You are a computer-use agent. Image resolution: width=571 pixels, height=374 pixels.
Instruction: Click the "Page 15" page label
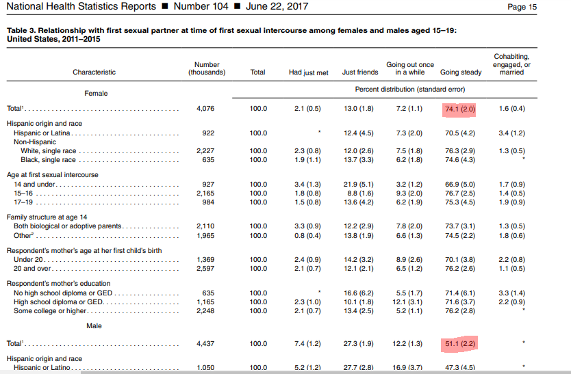(522, 7)
